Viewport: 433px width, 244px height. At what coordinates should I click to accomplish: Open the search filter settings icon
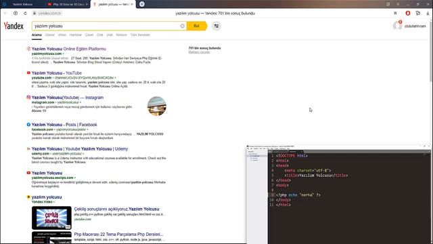(x=216, y=26)
